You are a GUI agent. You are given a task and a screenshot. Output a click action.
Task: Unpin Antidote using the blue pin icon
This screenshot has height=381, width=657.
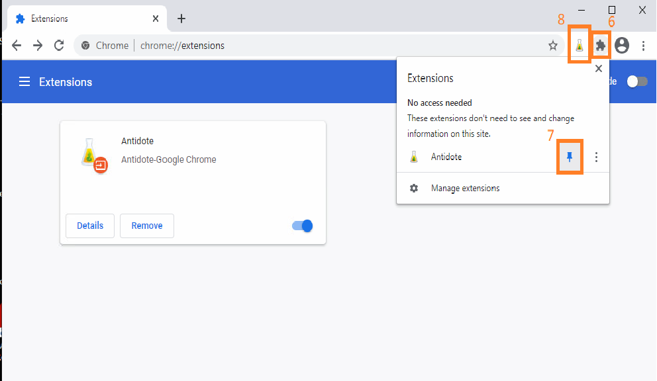tap(570, 157)
